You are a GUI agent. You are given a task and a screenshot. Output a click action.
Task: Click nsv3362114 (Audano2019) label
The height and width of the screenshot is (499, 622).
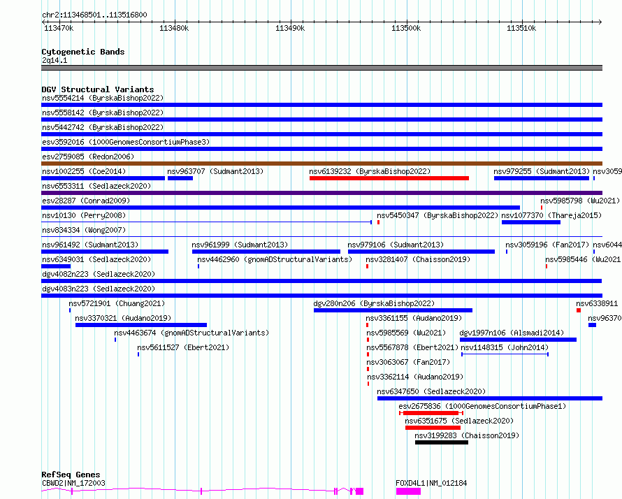tap(415, 377)
